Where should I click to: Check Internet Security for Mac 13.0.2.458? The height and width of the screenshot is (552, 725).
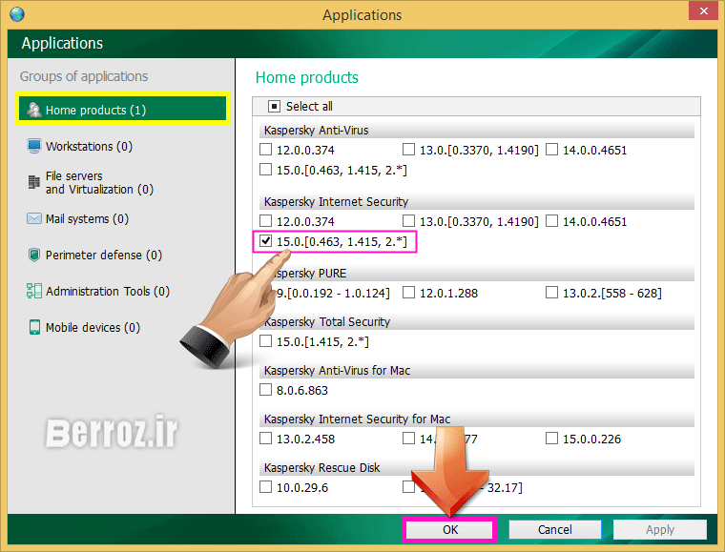(265, 439)
